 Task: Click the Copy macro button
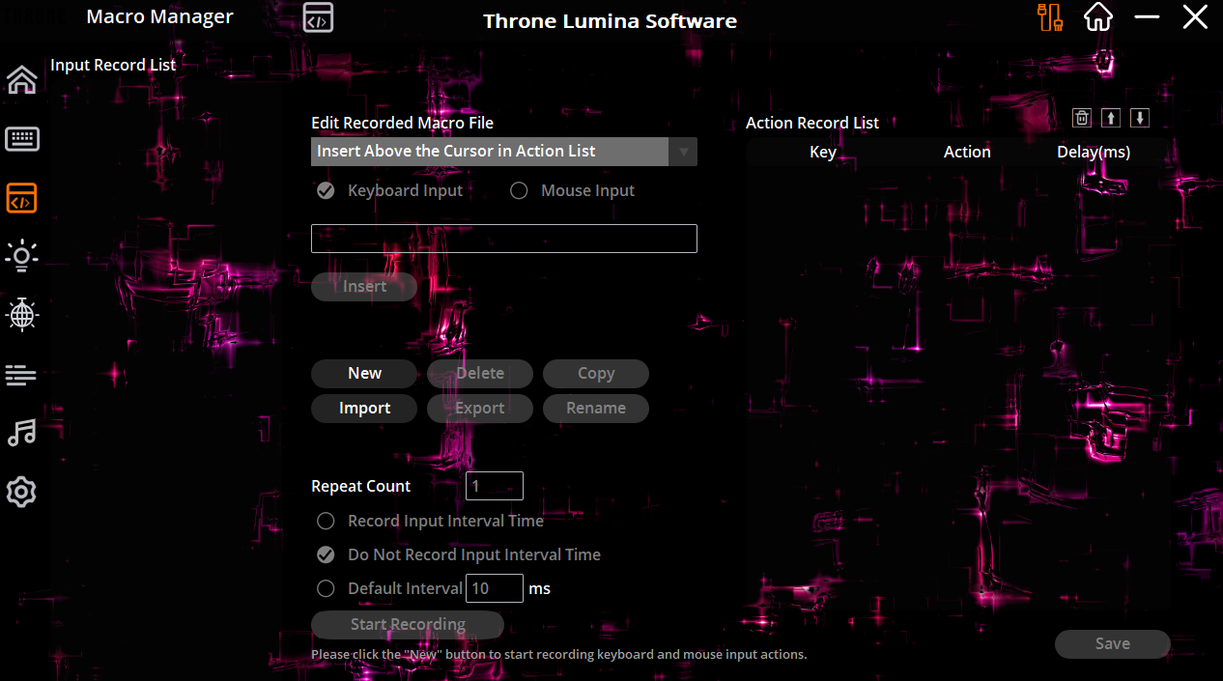click(x=596, y=374)
